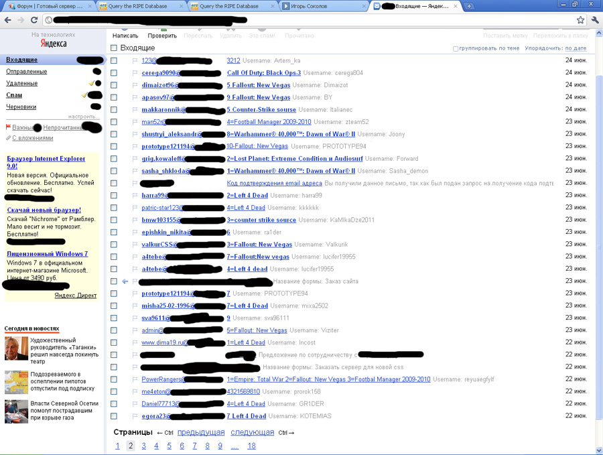Open page 5 of inbox

pos(170,446)
